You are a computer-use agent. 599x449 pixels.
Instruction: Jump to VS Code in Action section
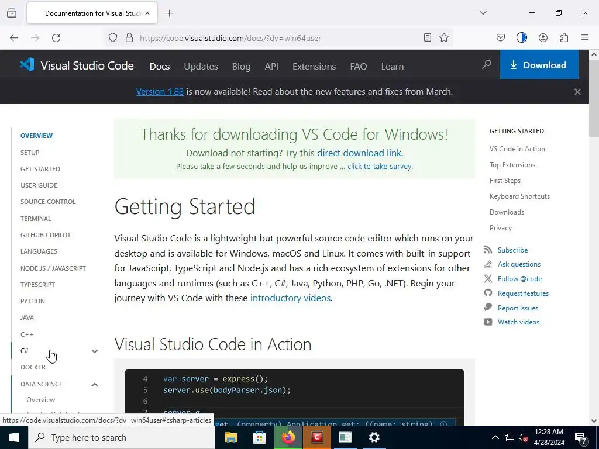pyautogui.click(x=517, y=149)
